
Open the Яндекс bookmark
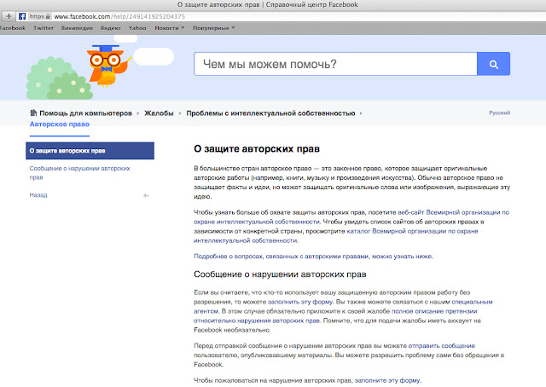click(x=110, y=28)
